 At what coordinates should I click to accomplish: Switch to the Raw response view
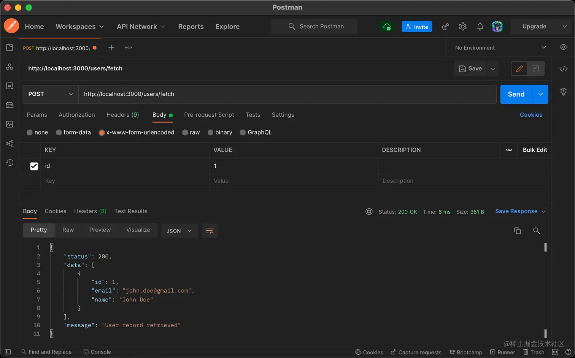coord(68,230)
